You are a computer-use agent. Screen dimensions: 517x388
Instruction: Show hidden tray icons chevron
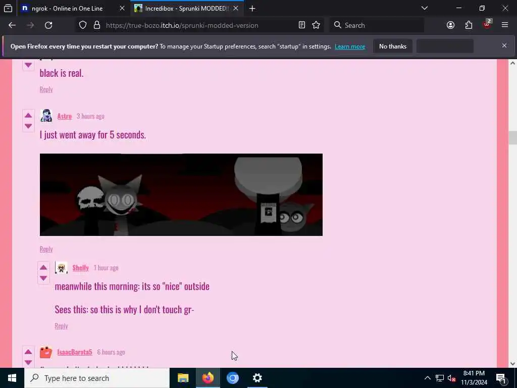click(427, 378)
